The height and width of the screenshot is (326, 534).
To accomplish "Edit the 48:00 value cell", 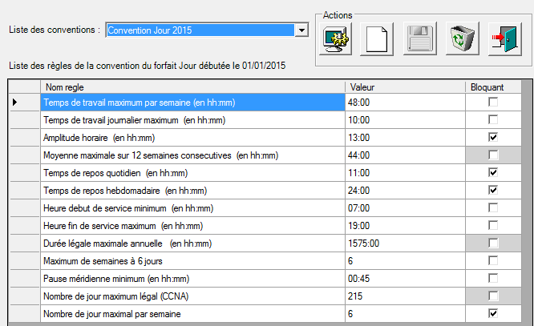I will 405,103.
